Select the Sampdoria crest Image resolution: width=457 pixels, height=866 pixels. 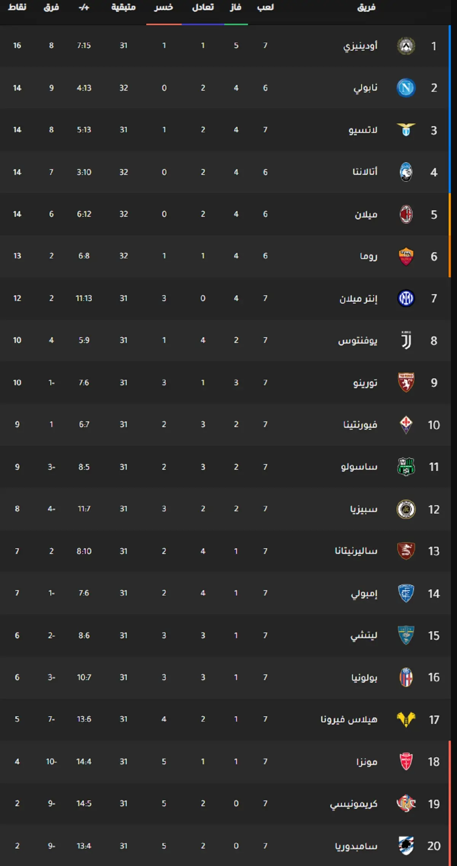point(406,846)
